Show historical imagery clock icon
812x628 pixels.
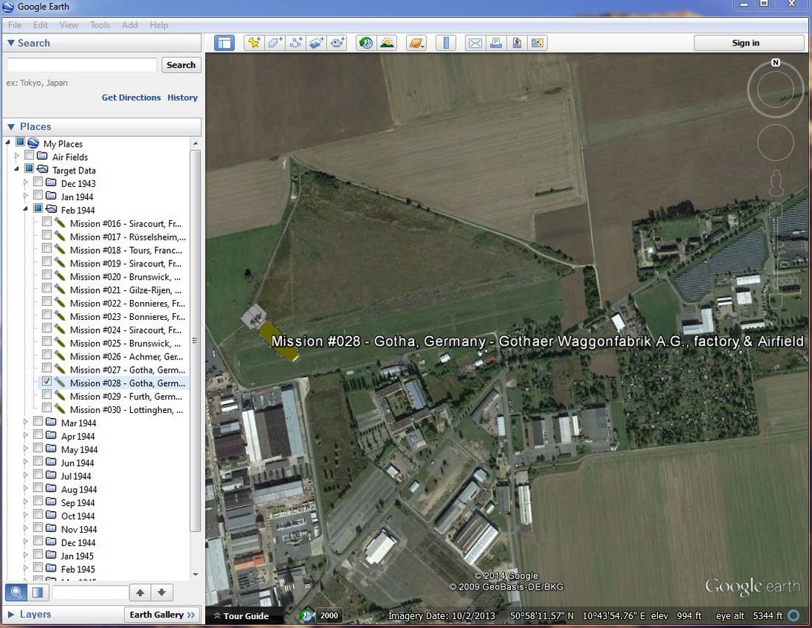tap(366, 43)
